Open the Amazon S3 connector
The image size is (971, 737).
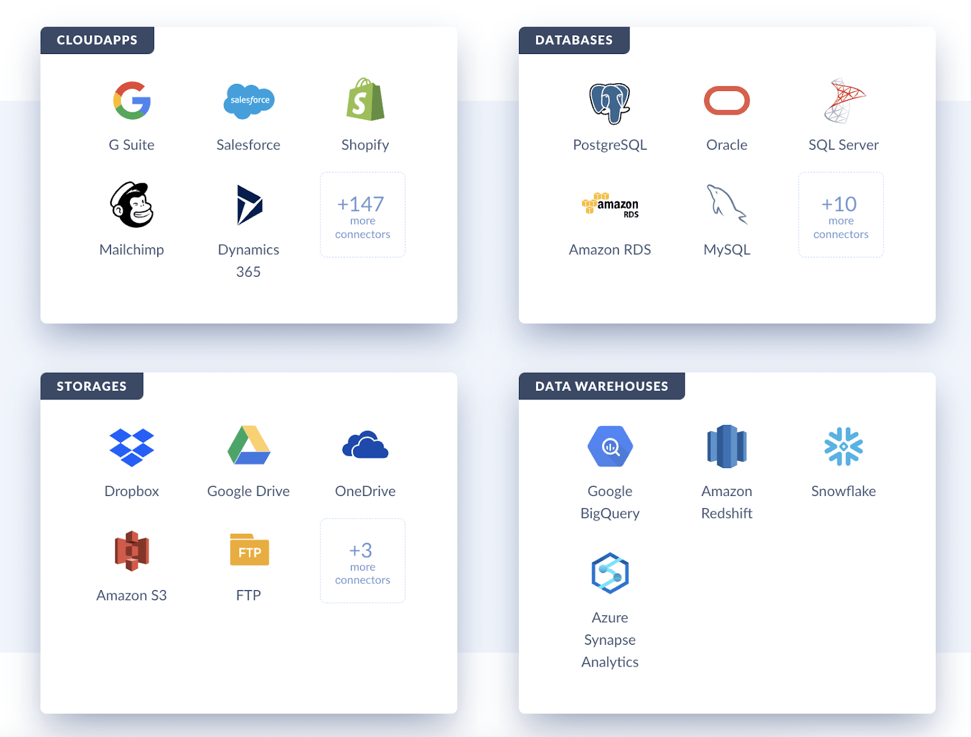click(x=132, y=551)
